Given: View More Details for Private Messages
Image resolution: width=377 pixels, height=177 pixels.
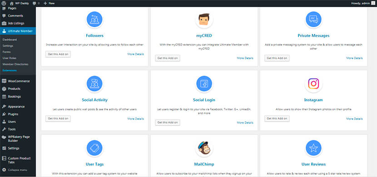Looking at the screenshot, I should click(354, 58).
